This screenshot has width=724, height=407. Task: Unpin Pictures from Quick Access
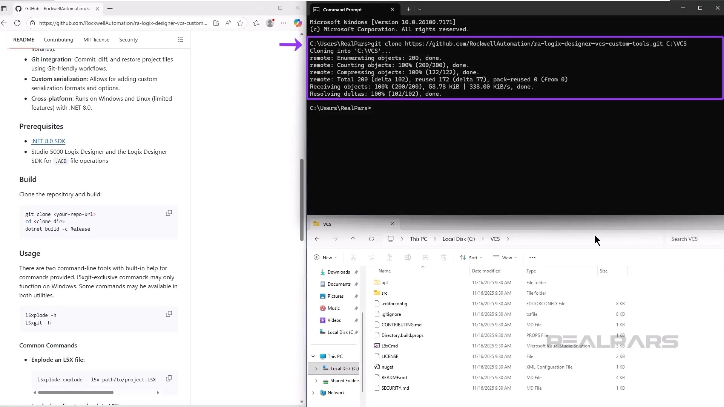(x=356, y=296)
